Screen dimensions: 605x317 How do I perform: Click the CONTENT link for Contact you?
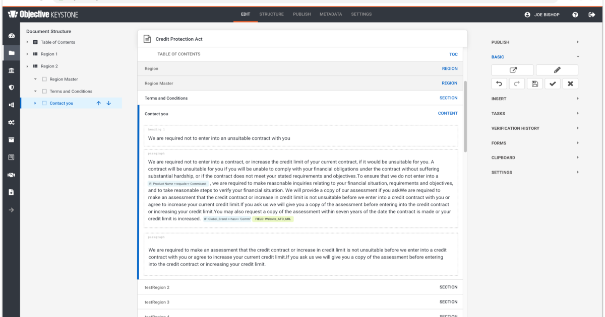(x=447, y=113)
